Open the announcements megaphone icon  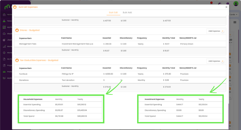[220, 4]
